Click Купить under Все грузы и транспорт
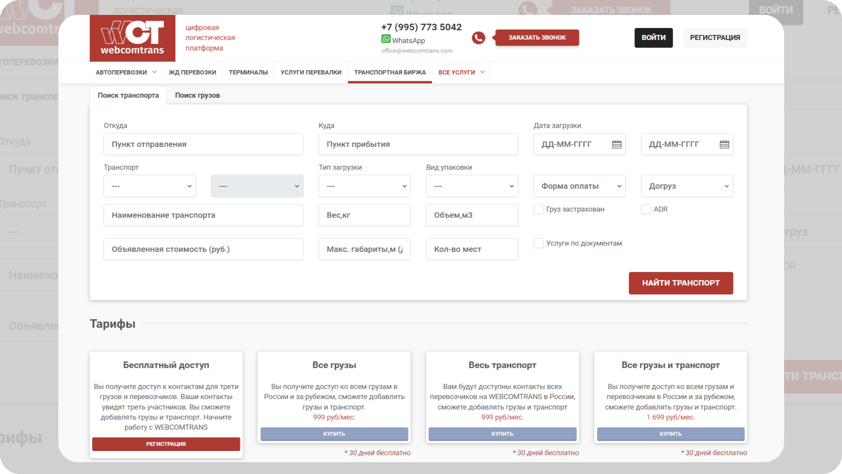Screen dimensions: 842x474 pos(671,434)
